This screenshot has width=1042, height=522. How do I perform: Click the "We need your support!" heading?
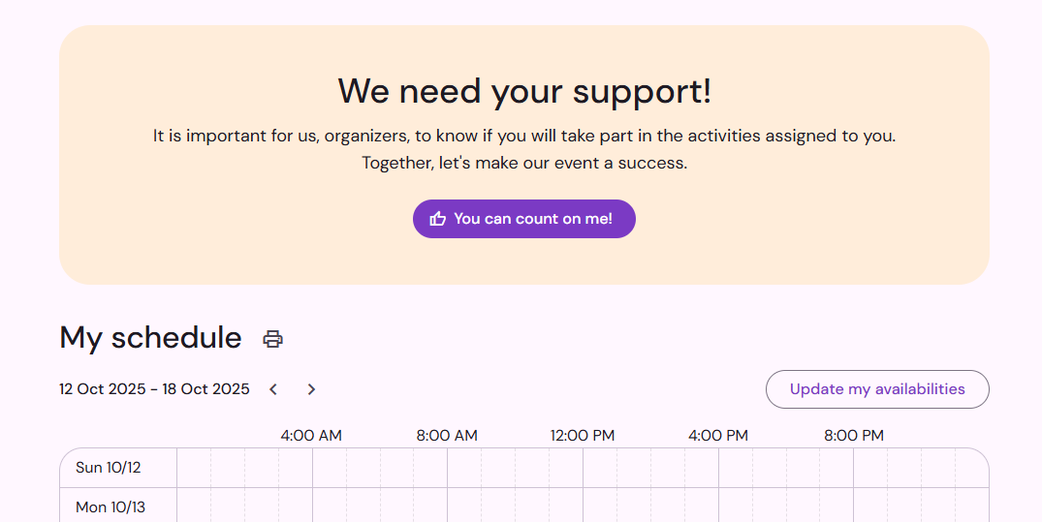point(524,91)
